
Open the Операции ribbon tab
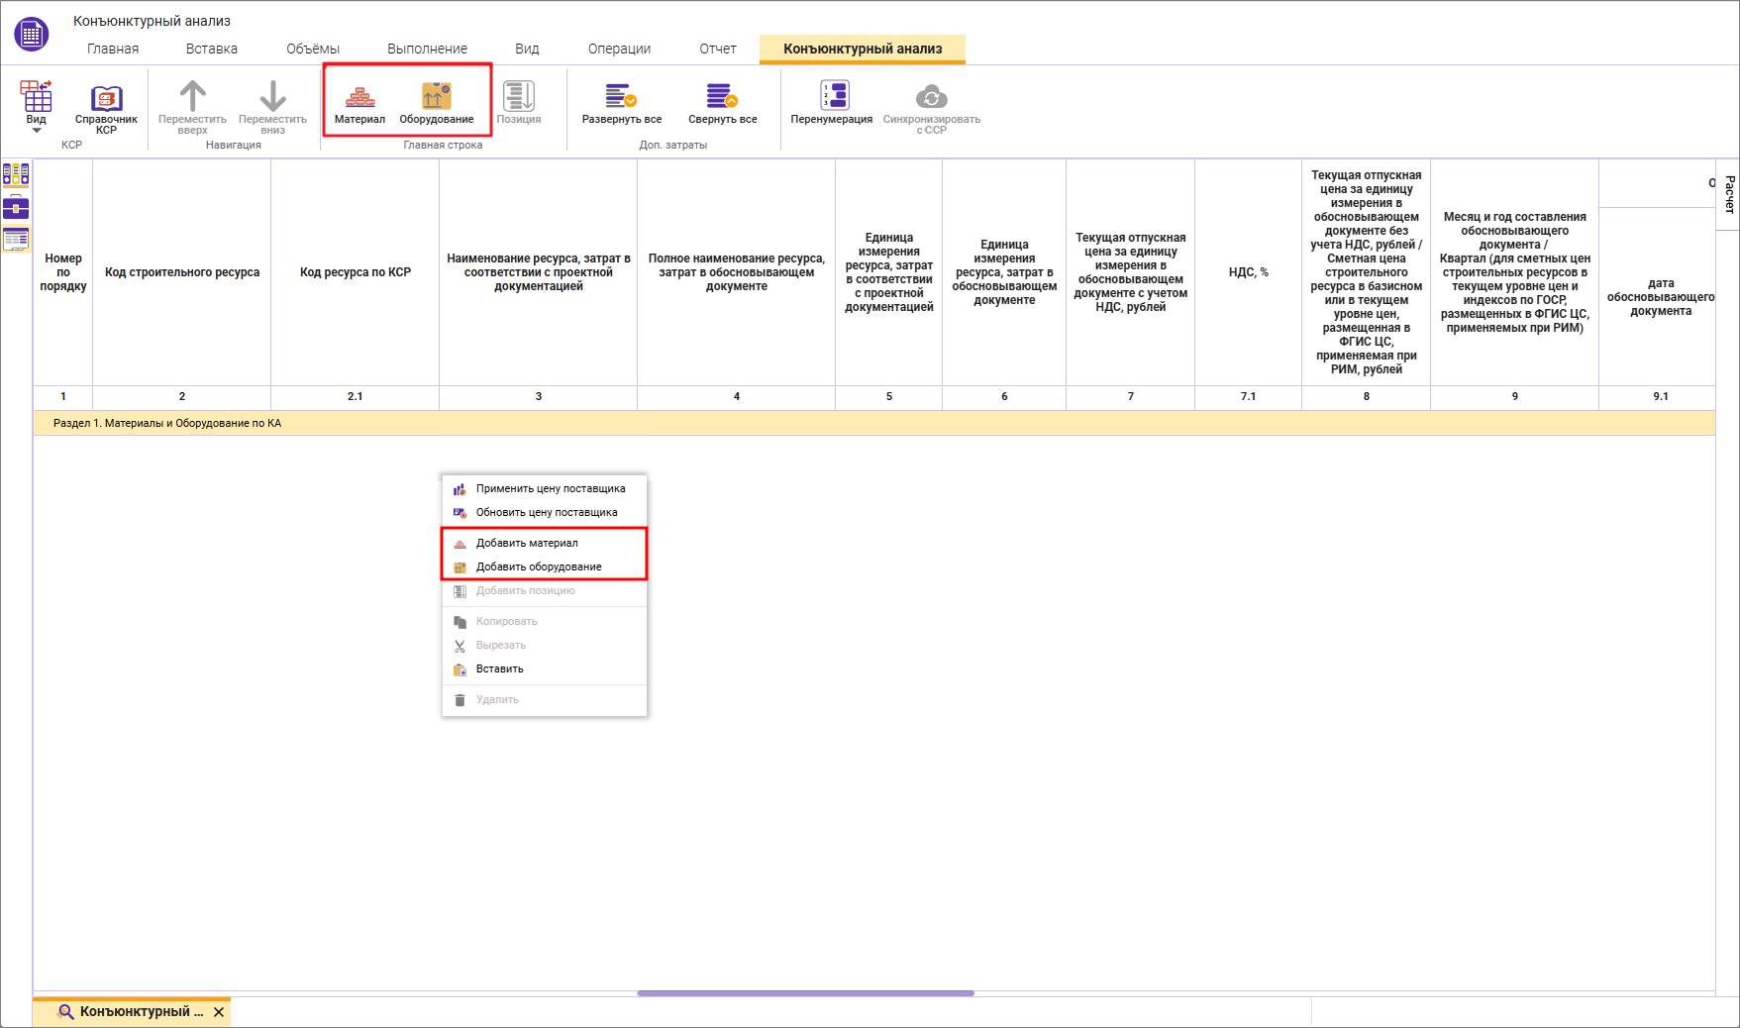click(619, 49)
